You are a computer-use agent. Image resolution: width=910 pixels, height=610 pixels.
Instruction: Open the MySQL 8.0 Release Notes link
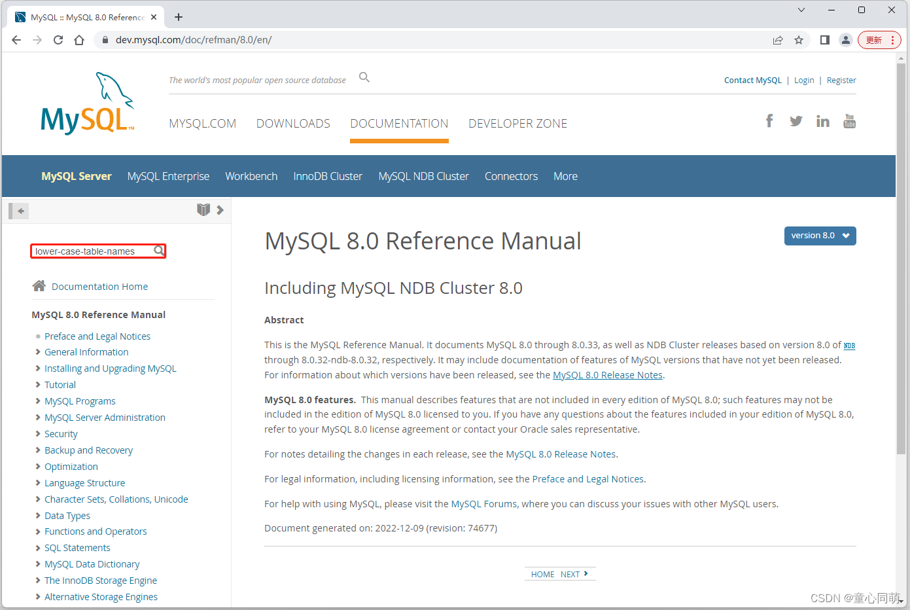[x=607, y=374]
